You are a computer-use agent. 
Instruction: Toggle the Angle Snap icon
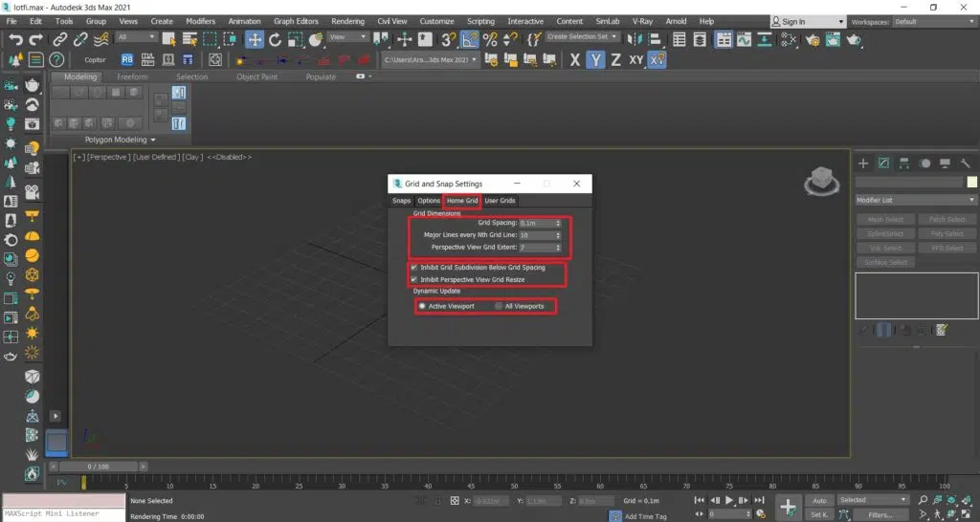pos(469,39)
